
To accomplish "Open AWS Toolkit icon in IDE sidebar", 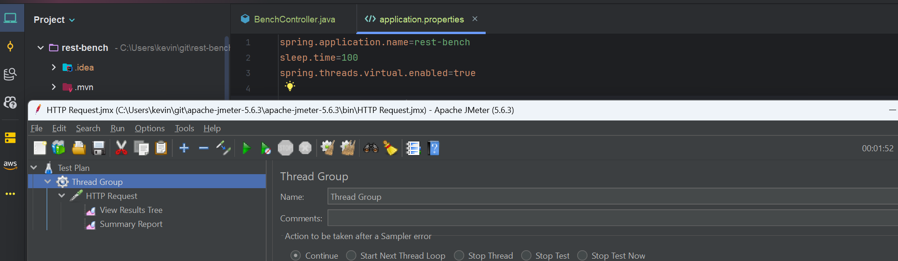I will 10,165.
